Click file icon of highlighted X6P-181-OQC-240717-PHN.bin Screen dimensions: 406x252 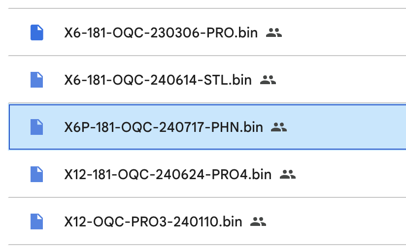(37, 127)
